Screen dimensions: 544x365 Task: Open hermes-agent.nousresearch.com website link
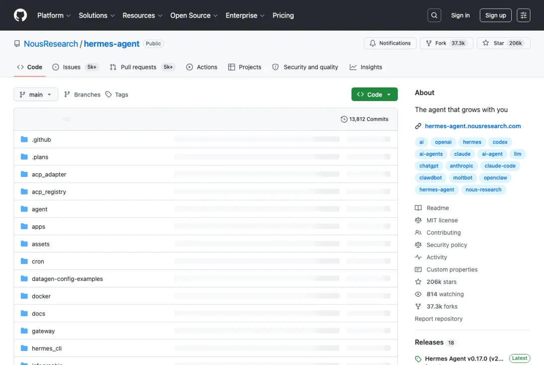coord(472,126)
